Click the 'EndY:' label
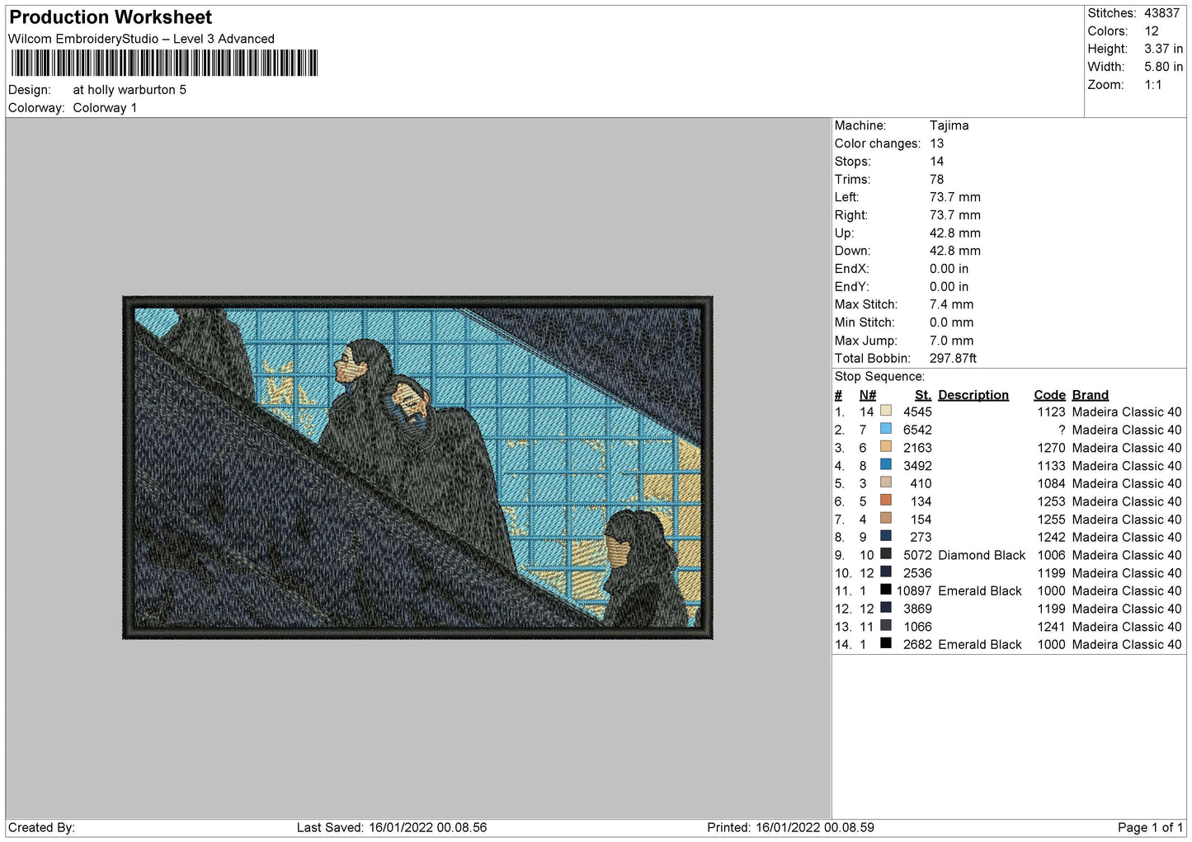This screenshot has width=1192, height=842. pos(851,287)
